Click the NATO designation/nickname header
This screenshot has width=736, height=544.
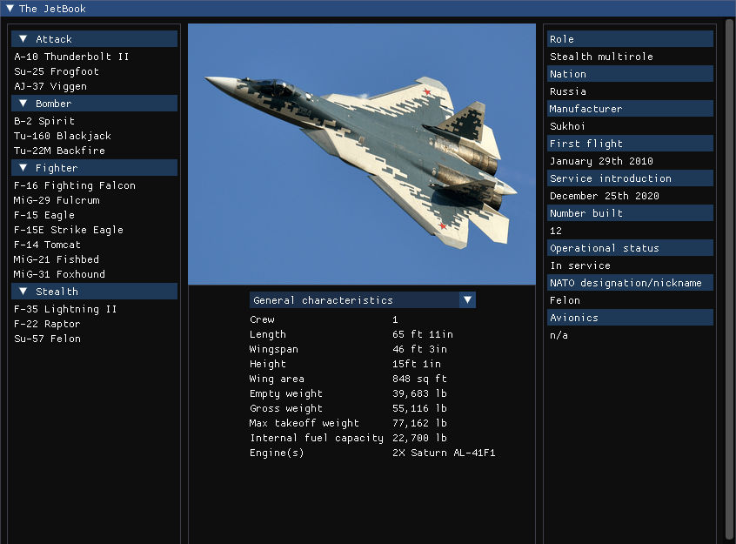tap(630, 282)
